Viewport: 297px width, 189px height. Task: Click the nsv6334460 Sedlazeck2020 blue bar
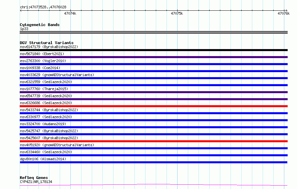click(x=154, y=156)
